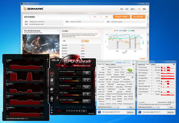Screen dimensions: 179x123
Task: Click the top small round icon at GPU Tweak bottom-left
Action: click(x=52, y=108)
